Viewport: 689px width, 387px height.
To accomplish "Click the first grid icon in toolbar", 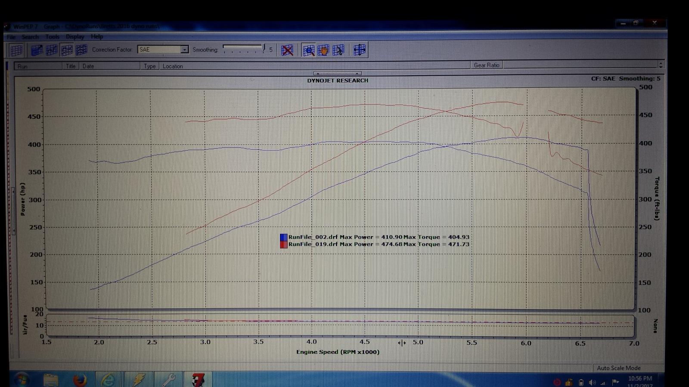I will click(16, 50).
